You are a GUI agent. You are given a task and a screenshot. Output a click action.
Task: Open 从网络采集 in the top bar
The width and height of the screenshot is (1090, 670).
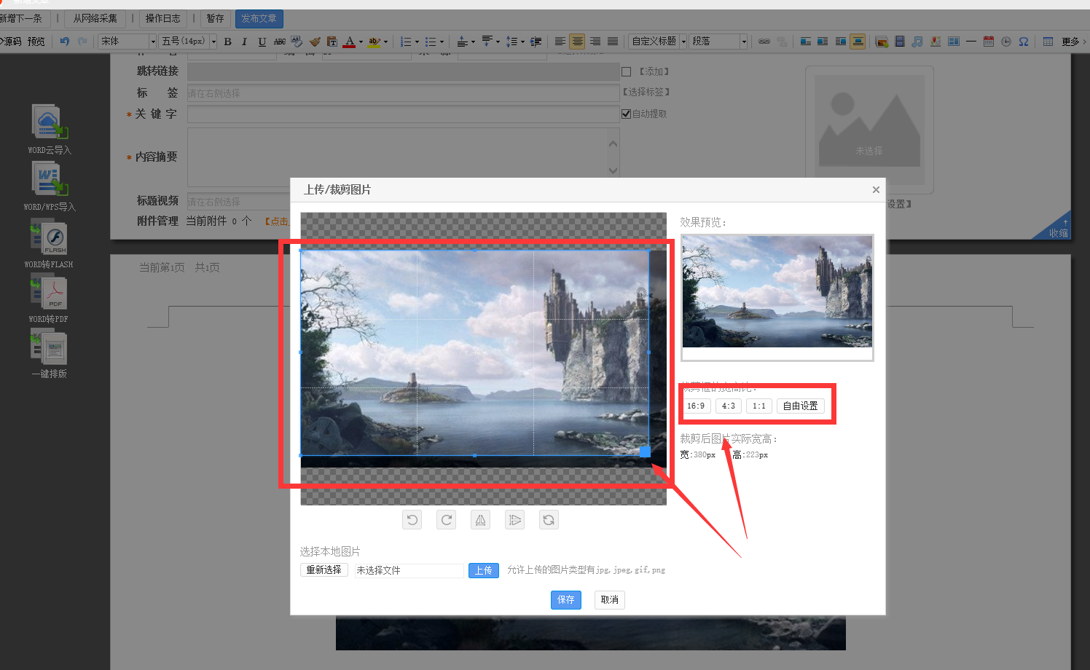pos(95,18)
